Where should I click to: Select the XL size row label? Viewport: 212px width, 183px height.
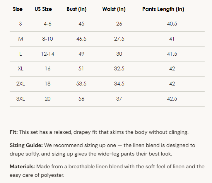[21, 69]
